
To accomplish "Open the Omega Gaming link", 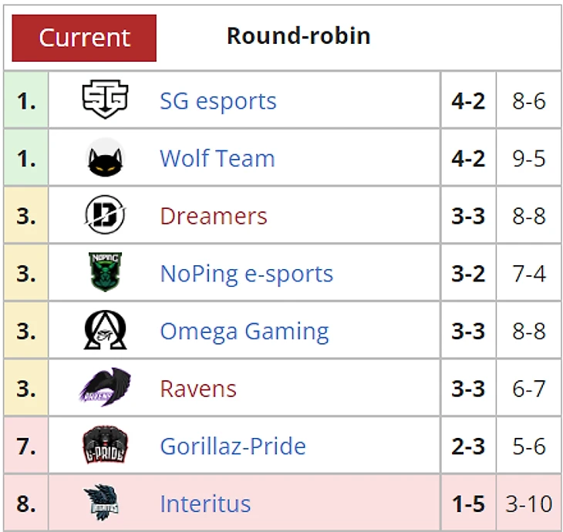I will tap(244, 332).
